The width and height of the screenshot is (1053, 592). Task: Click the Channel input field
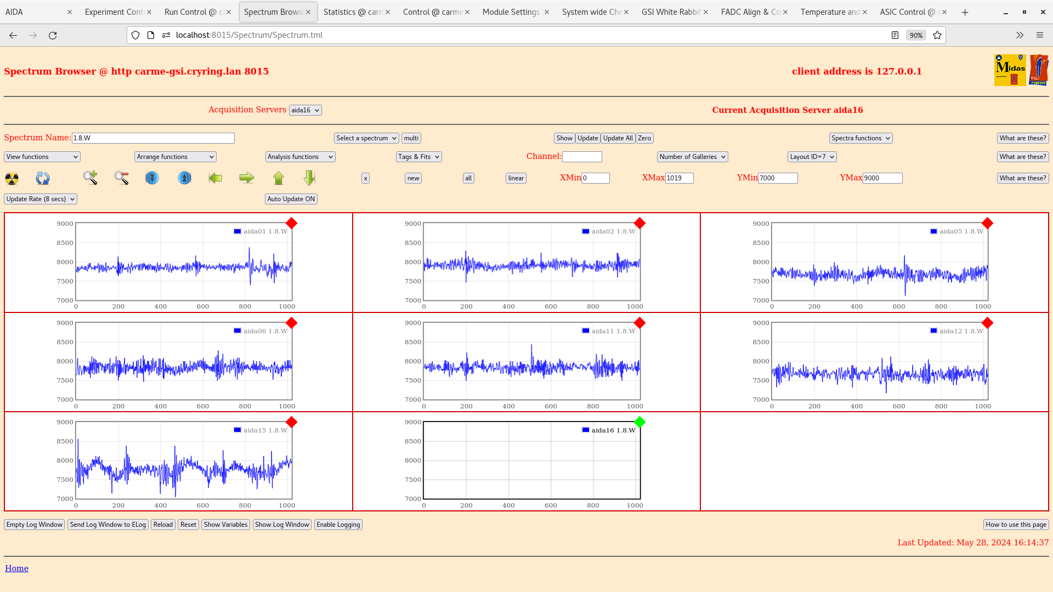(x=582, y=156)
